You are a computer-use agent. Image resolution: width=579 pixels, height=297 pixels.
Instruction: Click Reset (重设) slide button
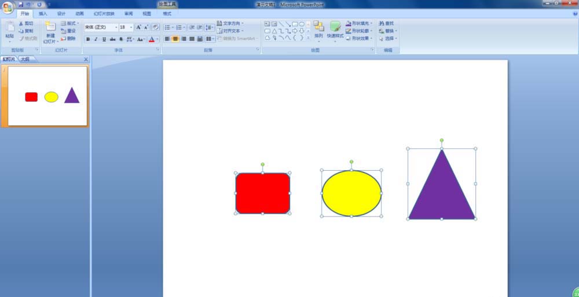[x=68, y=31]
